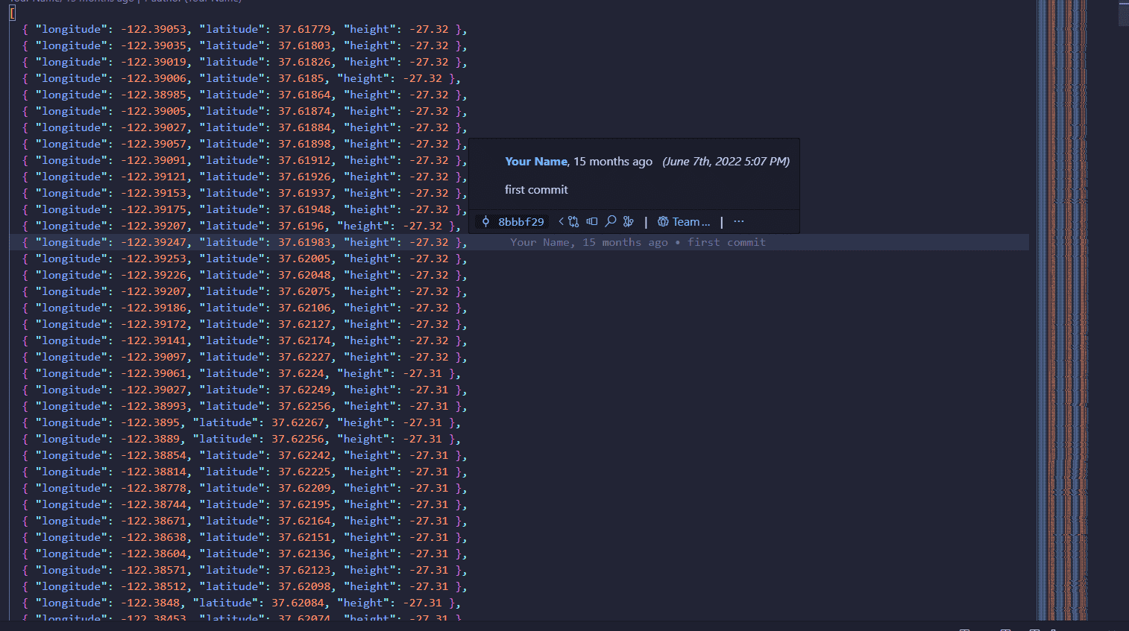Click the date 'June 7th, 2022 5:07 PM'
Viewport: 1129px width, 631px height.
[x=726, y=162]
